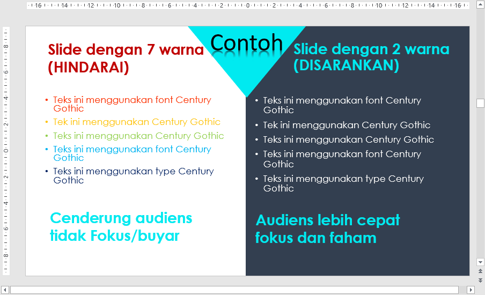Click the vertical scrollbar thumb
The height and width of the screenshot is (295, 485).
(x=480, y=104)
